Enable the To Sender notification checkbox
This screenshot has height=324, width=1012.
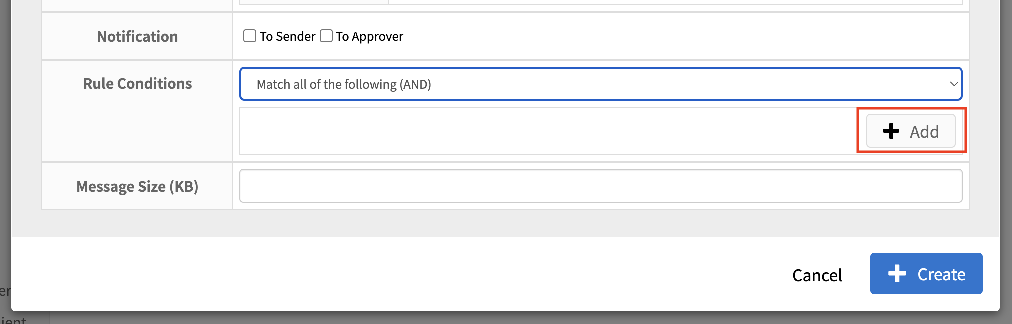point(250,36)
